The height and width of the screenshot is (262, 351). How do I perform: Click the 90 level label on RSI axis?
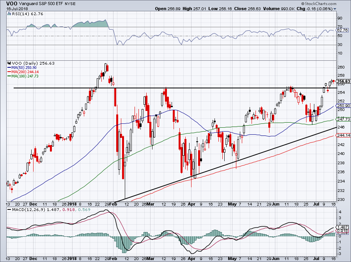pos(340,18)
